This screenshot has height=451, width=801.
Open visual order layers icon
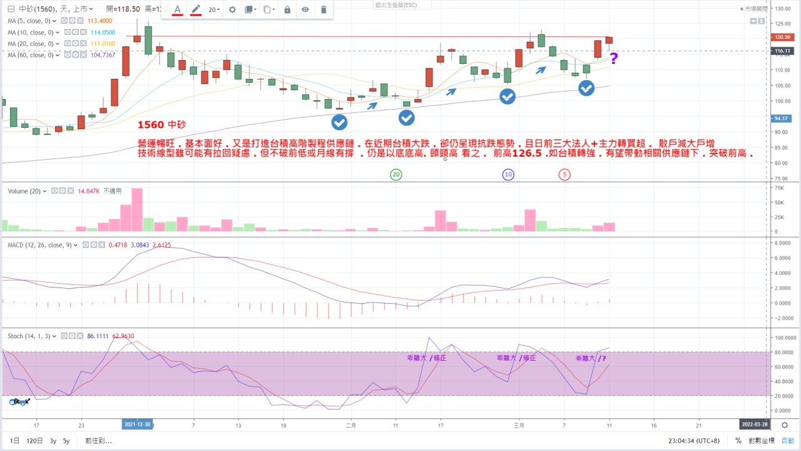250,9
